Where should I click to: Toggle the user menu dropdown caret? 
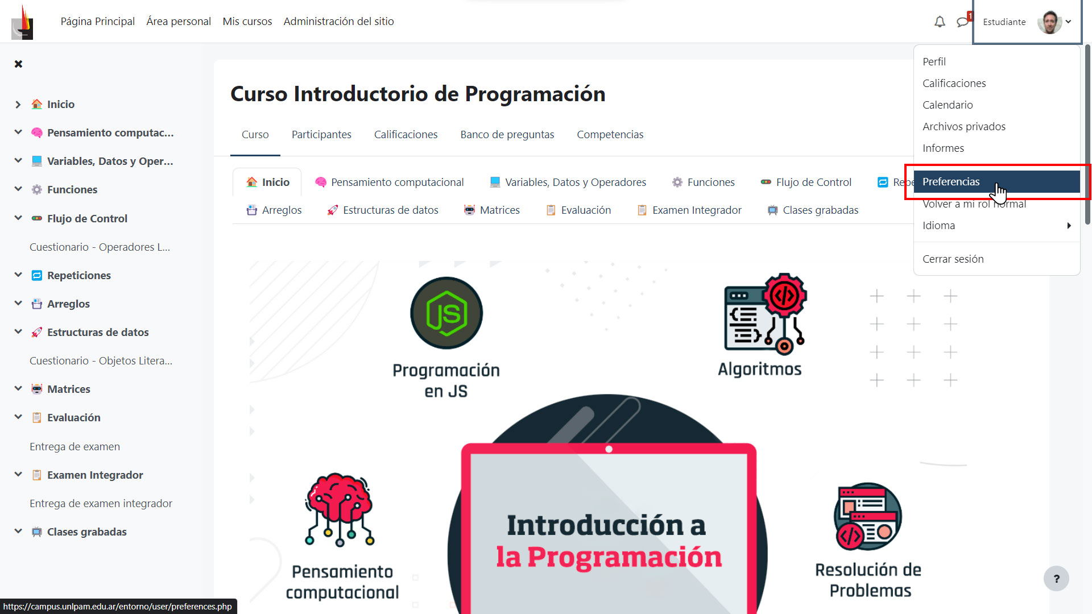coord(1068,22)
